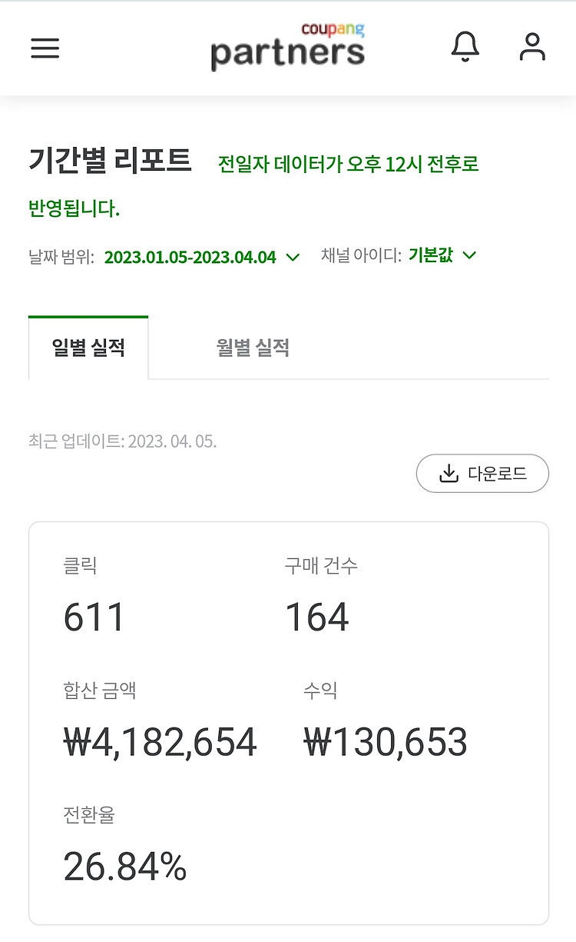Click the 합산 금액 ₩4,182,654 figure
Viewport: 576px width, 942px height.
click(x=160, y=742)
